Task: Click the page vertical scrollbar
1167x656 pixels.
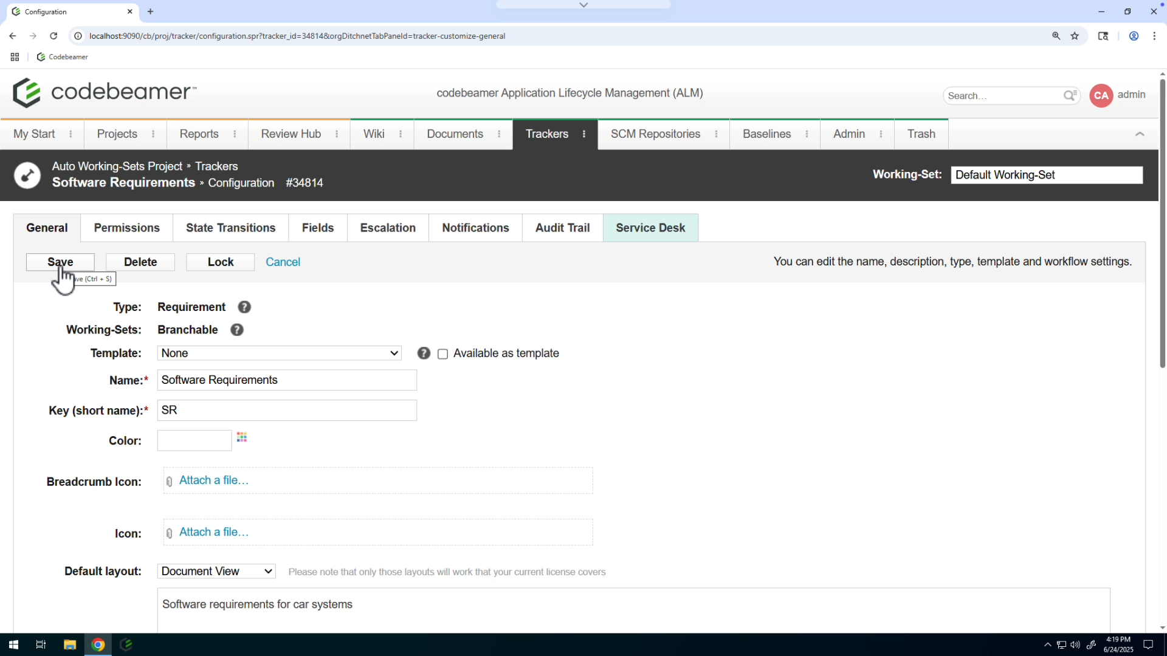Action: click(x=1162, y=224)
